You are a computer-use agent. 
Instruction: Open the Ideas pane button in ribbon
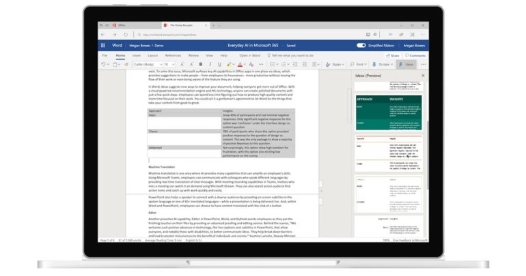[x=406, y=64]
